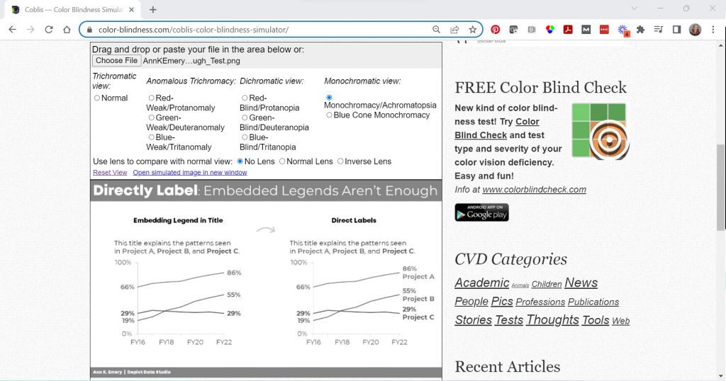Image resolution: width=726 pixels, height=381 pixels.
Task: Open the browser home page
Action: tap(67, 30)
